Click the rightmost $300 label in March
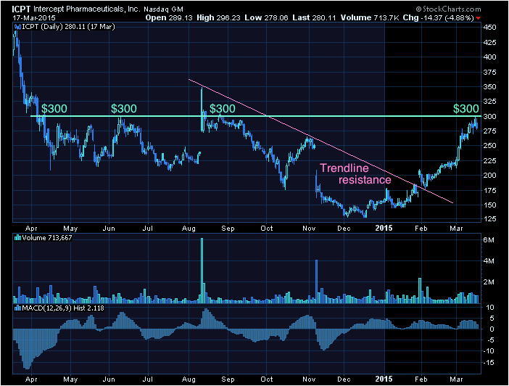Screen dimensions: 509x386 click(465, 108)
